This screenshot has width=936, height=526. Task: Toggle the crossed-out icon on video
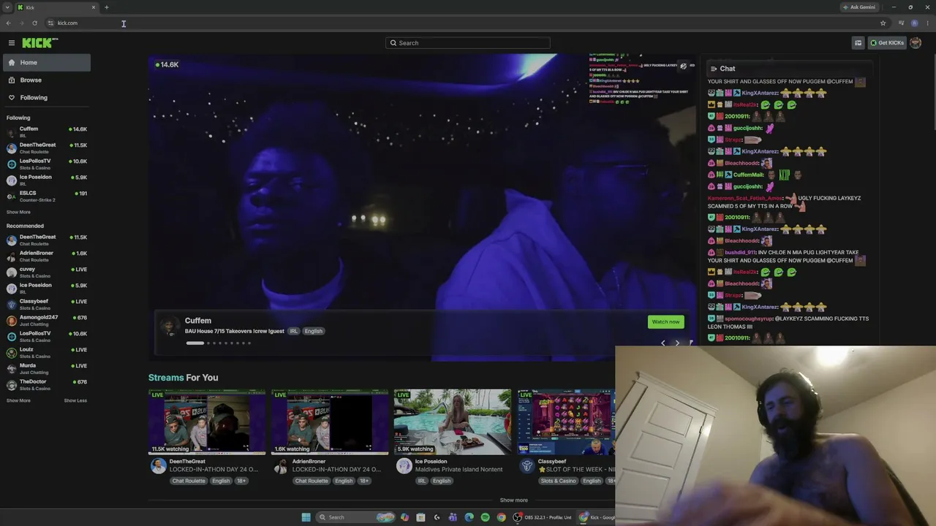coord(684,66)
